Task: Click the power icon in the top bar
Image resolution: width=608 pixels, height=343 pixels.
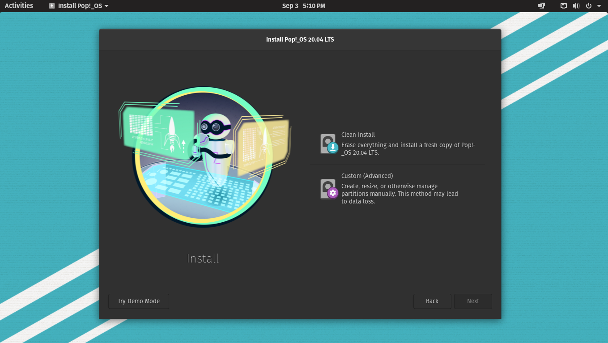Action: [x=588, y=6]
